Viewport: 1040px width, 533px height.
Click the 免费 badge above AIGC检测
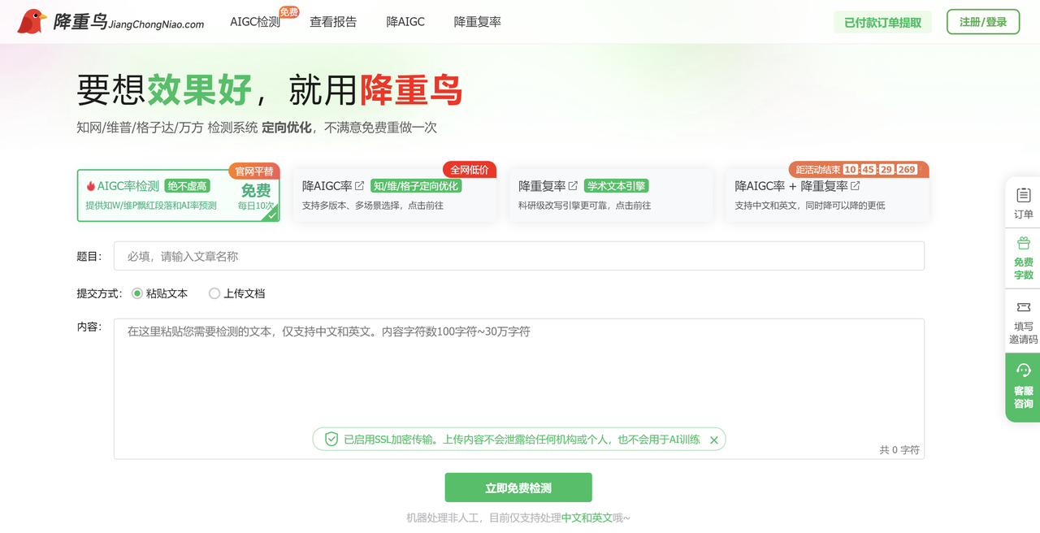pyautogui.click(x=289, y=12)
